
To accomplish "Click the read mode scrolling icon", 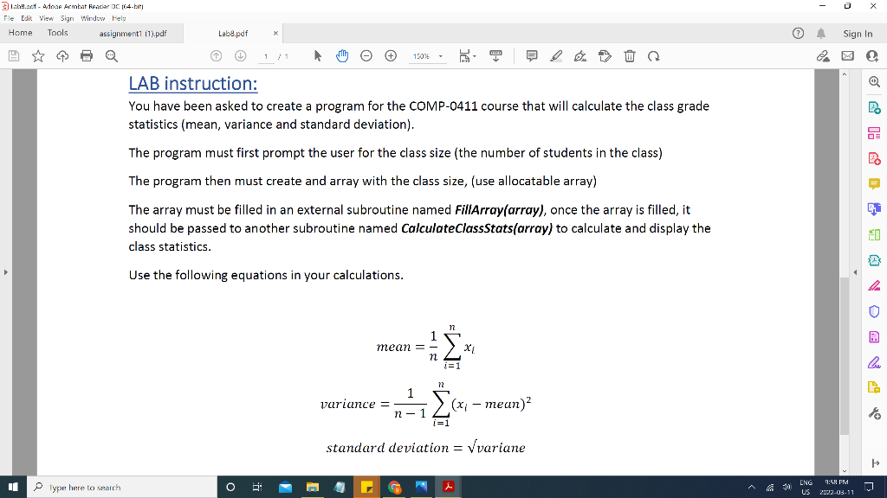I will coord(495,56).
